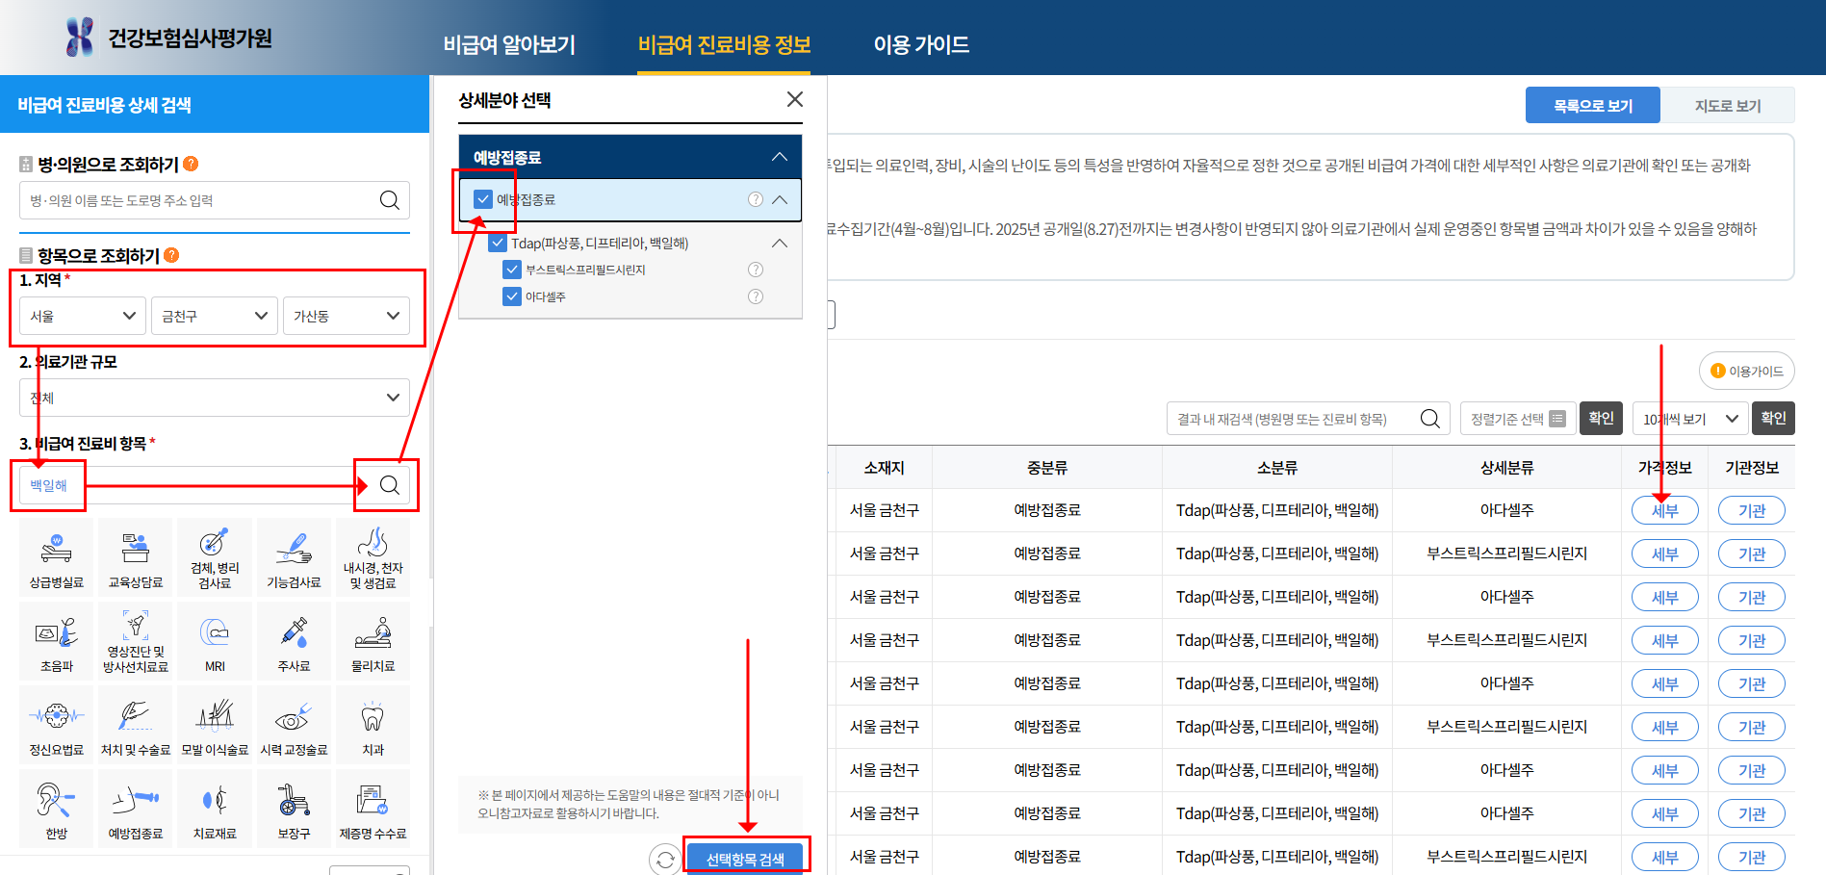Screen dimensions: 1826x875
Task: Close the 상세분야 선택 panel
Action: click(794, 99)
